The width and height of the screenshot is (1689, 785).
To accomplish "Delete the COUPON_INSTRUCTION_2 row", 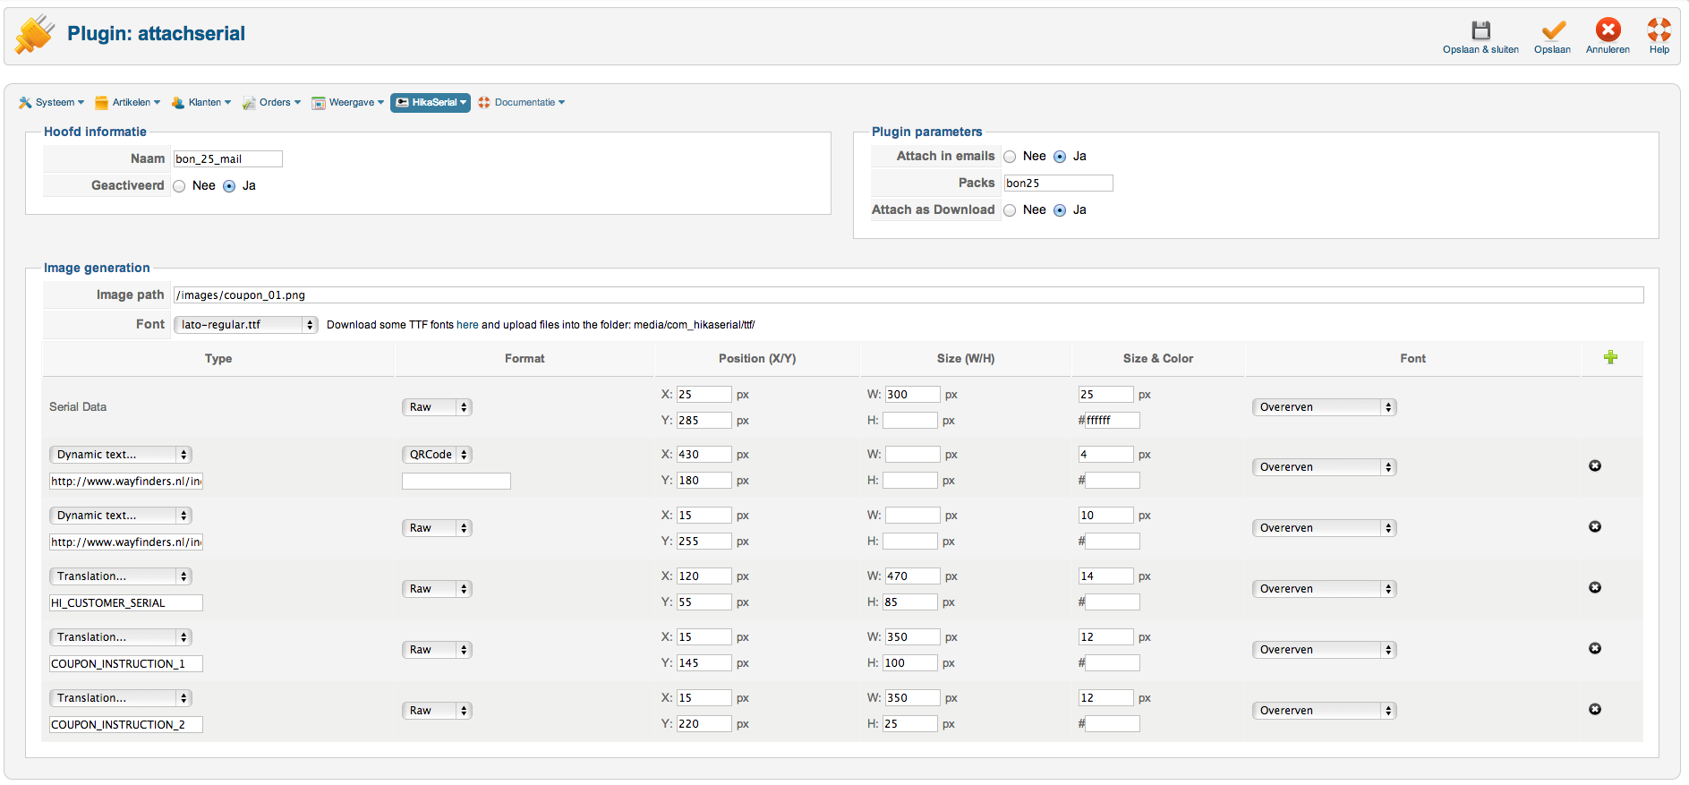I will coord(1594,710).
